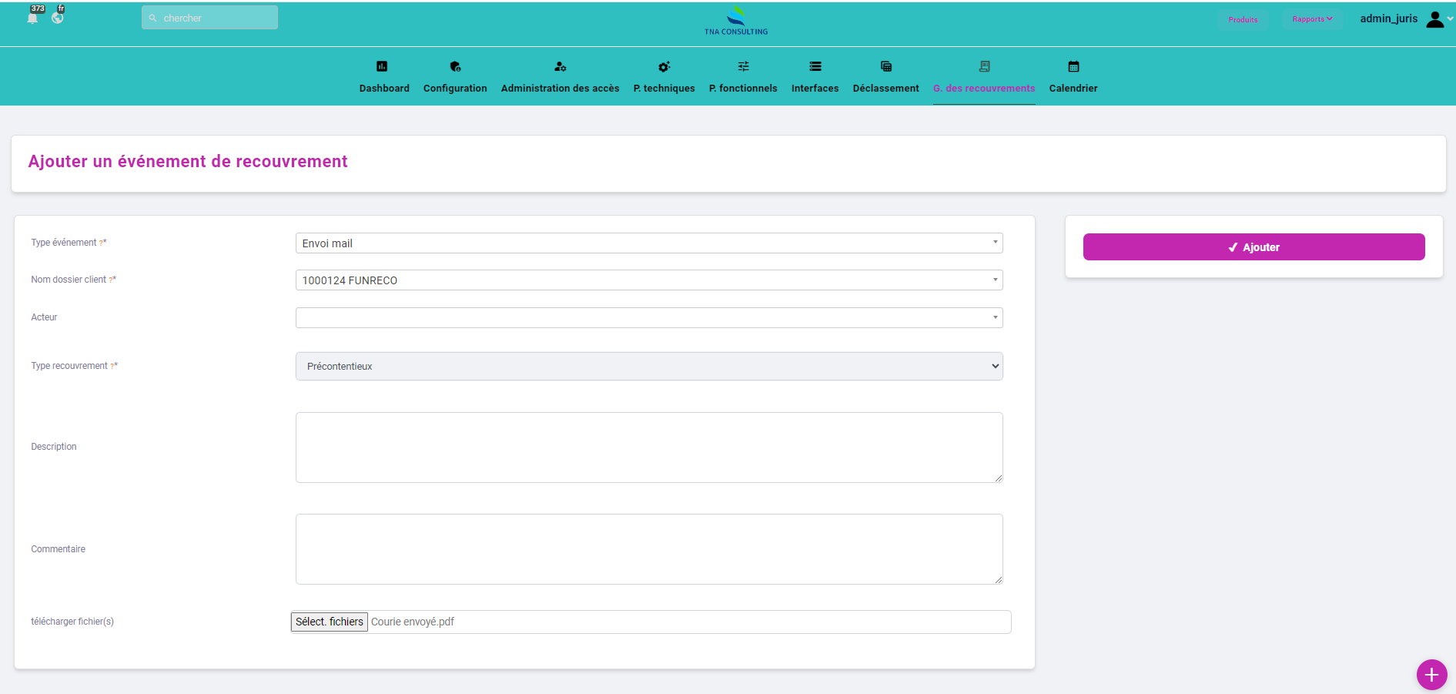The width and height of the screenshot is (1456, 694).
Task: Open the Acteur dropdown list
Action: coord(648,317)
